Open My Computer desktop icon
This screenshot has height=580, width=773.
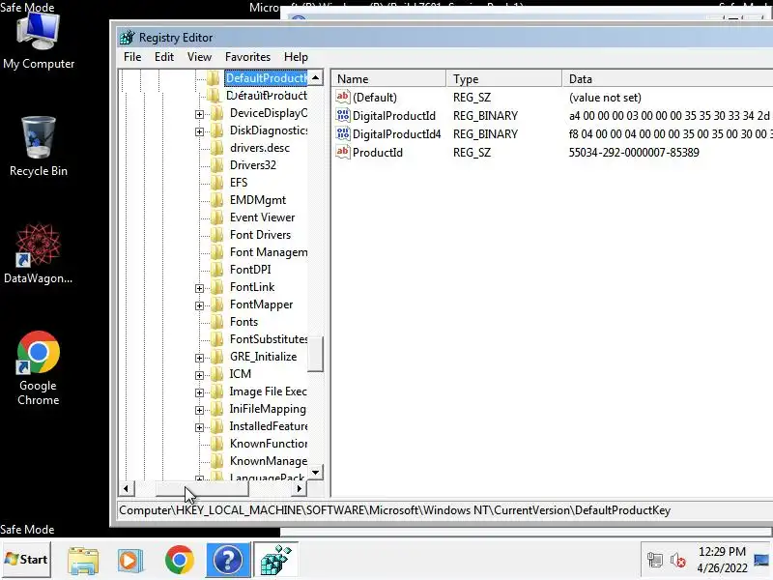(39, 41)
